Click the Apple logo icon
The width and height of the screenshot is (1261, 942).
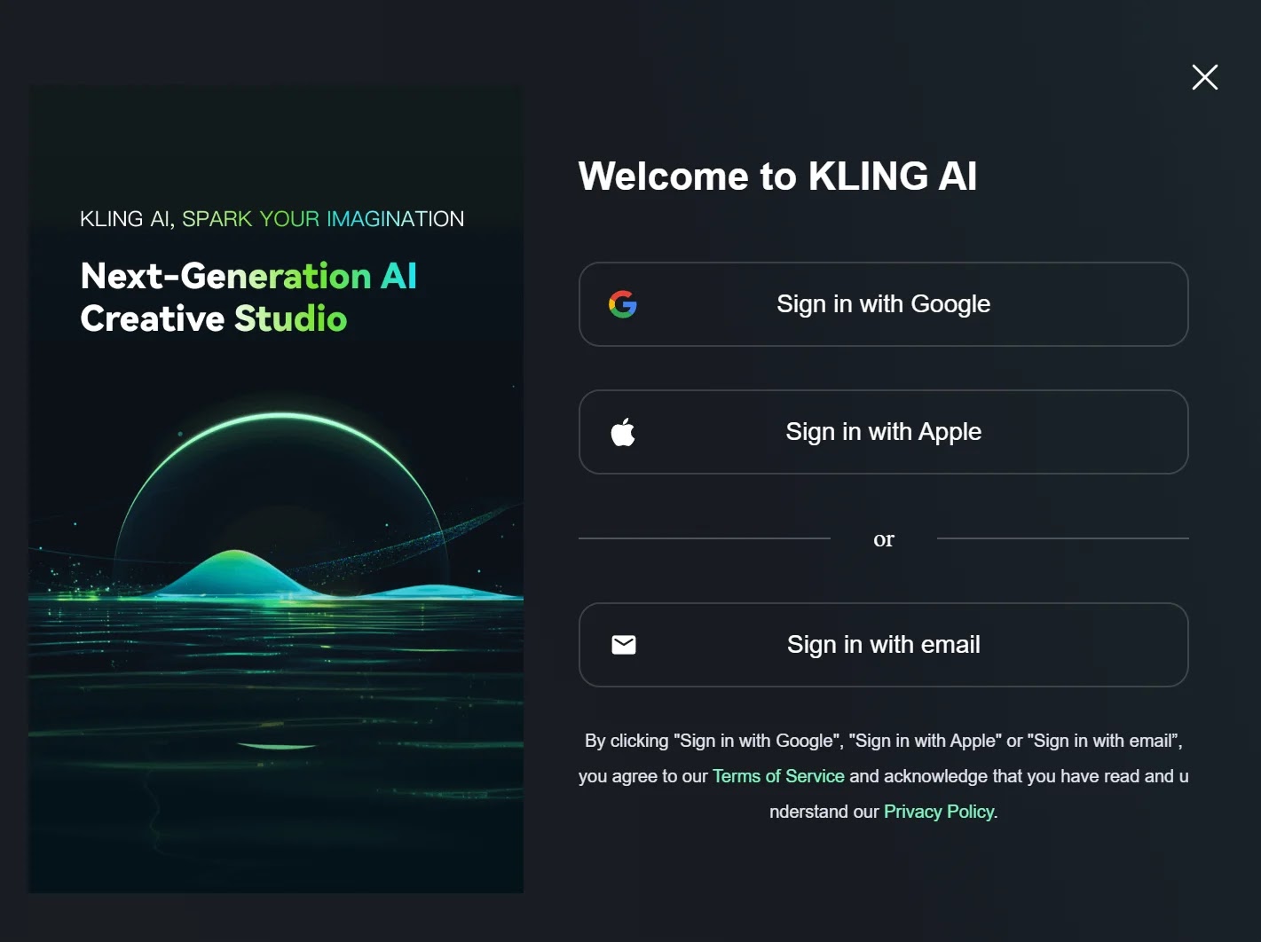(x=623, y=432)
